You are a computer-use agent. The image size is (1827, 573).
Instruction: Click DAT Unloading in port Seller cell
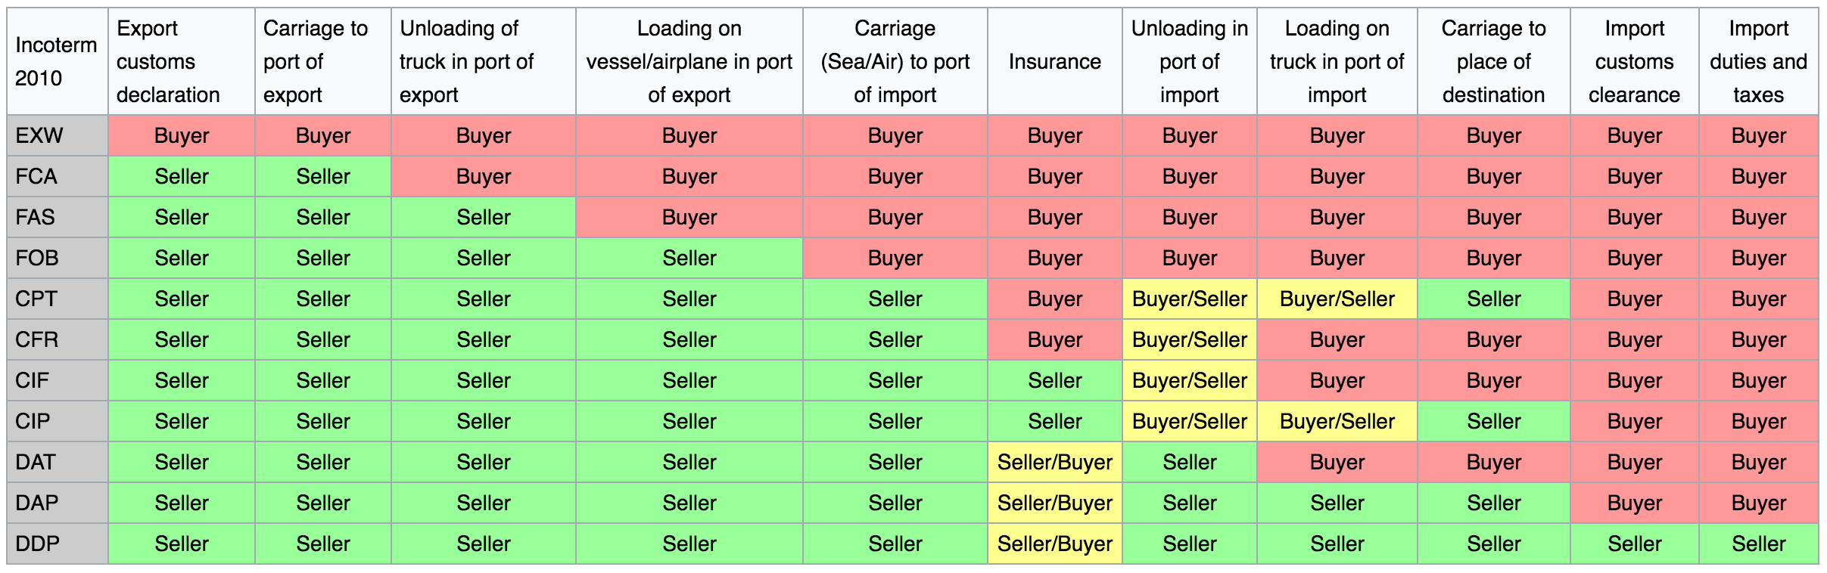pos(1190,463)
